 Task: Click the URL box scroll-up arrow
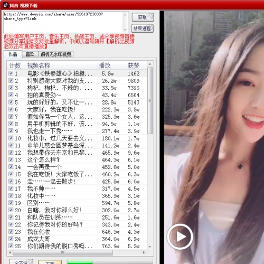pyautogui.click(x=125, y=15)
